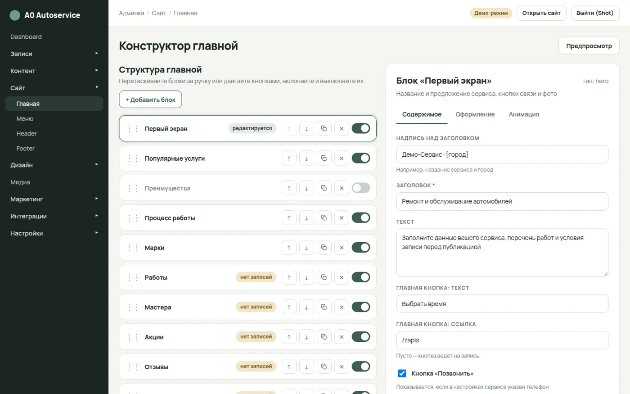Click the Админка breadcrumb link
Screen dimensions: 630x394
click(x=131, y=13)
